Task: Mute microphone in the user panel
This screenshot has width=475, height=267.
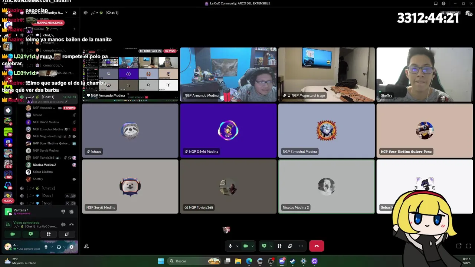Action: [46, 247]
